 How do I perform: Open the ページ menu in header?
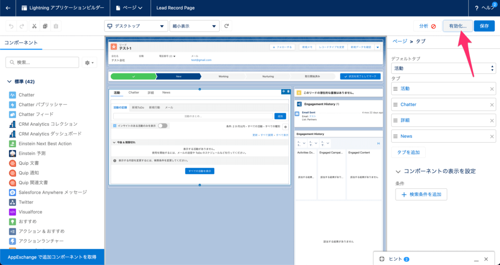tap(130, 8)
